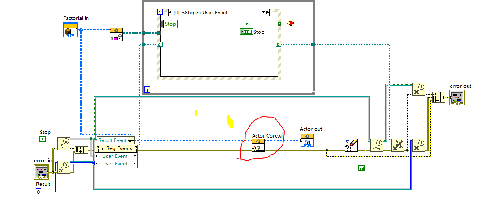The height and width of the screenshot is (202, 487).
Task: Select the error in cluster terminal
Action: click(x=41, y=172)
